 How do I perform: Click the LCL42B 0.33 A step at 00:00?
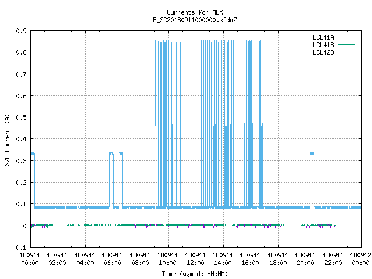click(33, 180)
